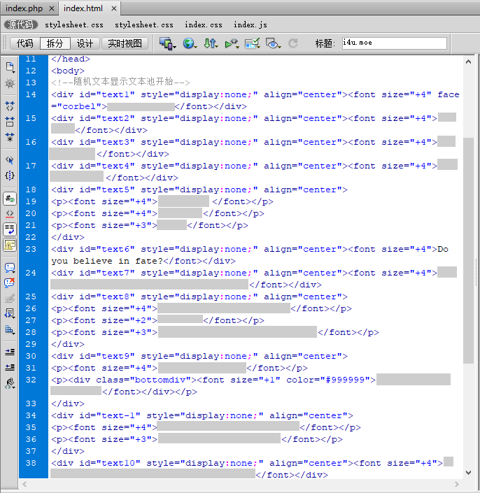Click Expand All code icon
The image size is (480, 493).
pos(10,137)
